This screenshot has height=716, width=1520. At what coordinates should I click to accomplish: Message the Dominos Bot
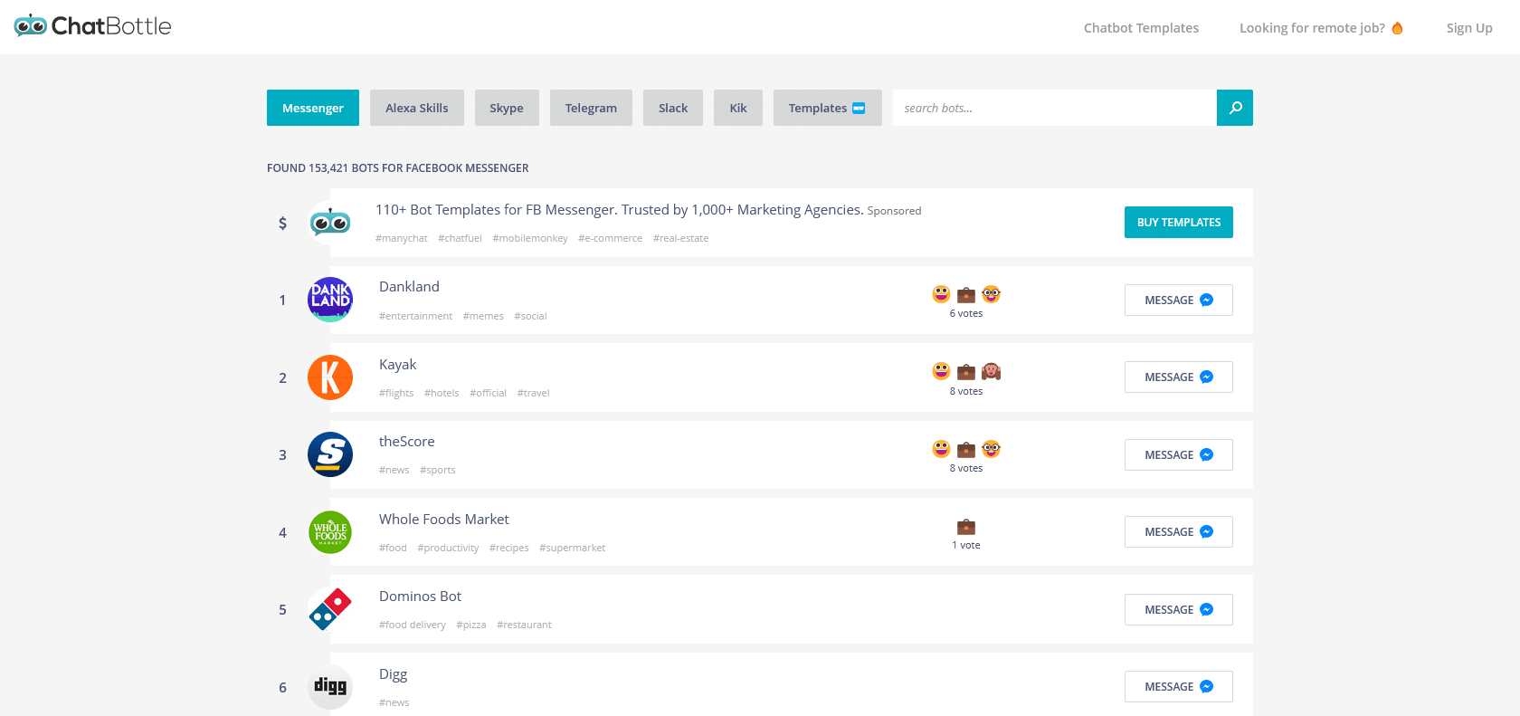[x=1179, y=610]
